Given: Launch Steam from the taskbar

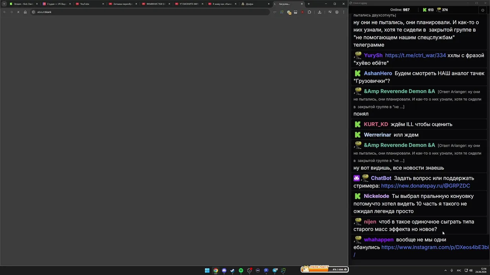Looking at the screenshot, I should pos(232,270).
